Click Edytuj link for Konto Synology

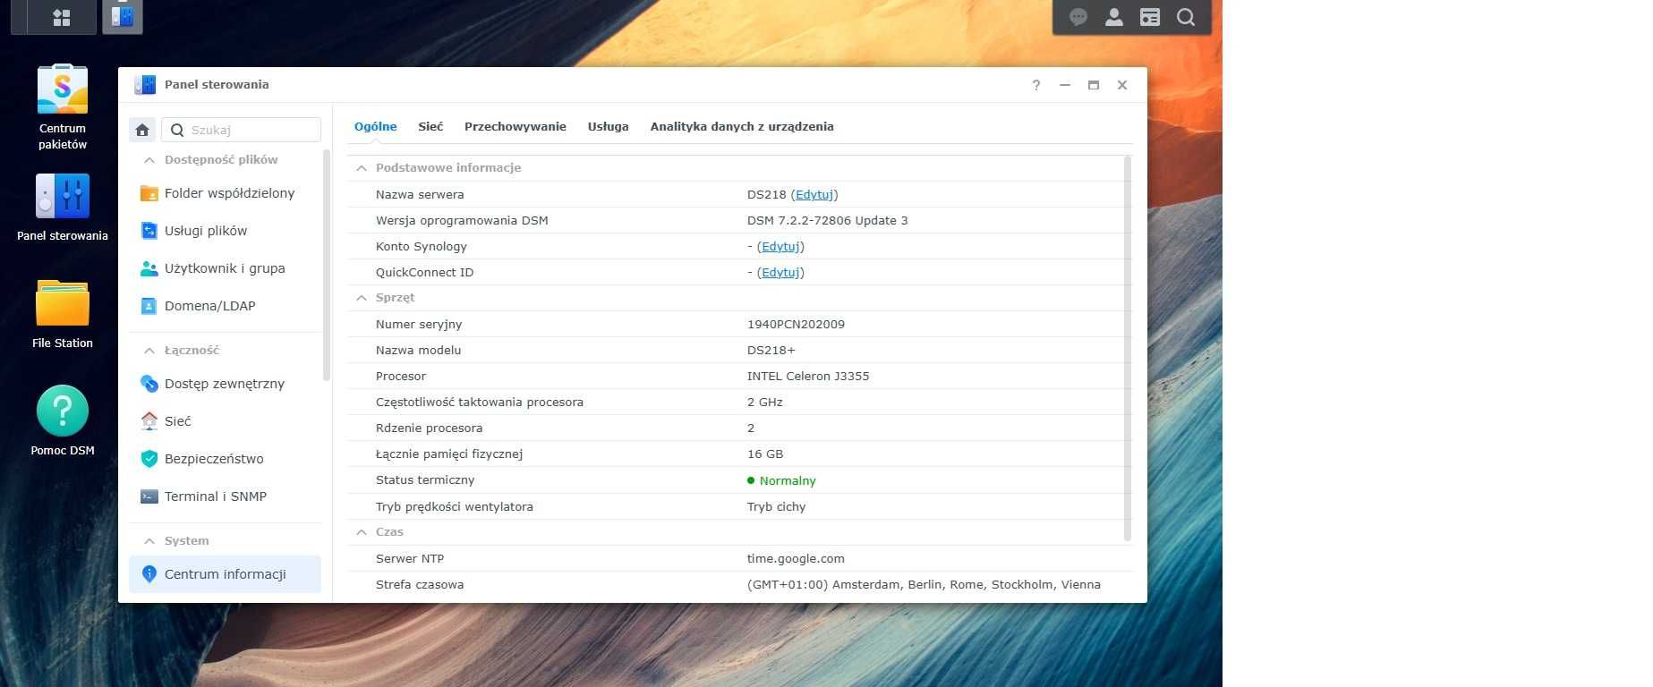click(780, 246)
